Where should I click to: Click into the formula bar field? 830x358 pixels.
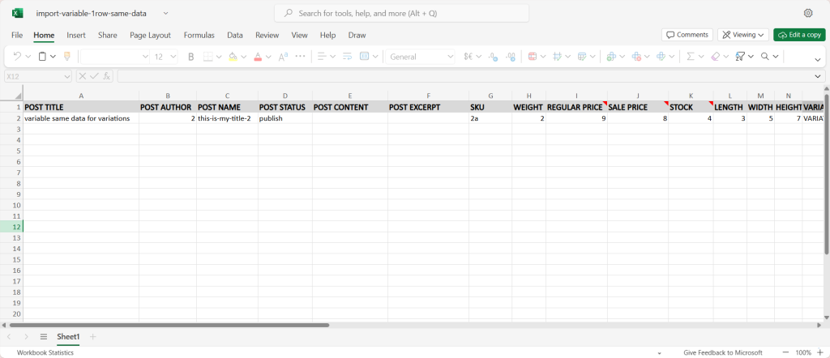coord(466,76)
